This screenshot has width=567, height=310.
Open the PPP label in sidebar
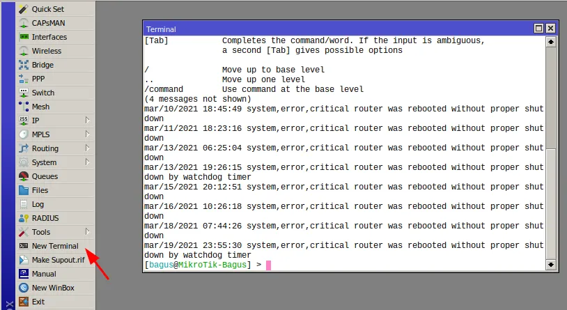(x=38, y=79)
